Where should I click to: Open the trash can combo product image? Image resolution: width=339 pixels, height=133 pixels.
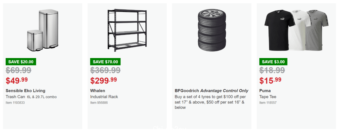[x=43, y=30]
